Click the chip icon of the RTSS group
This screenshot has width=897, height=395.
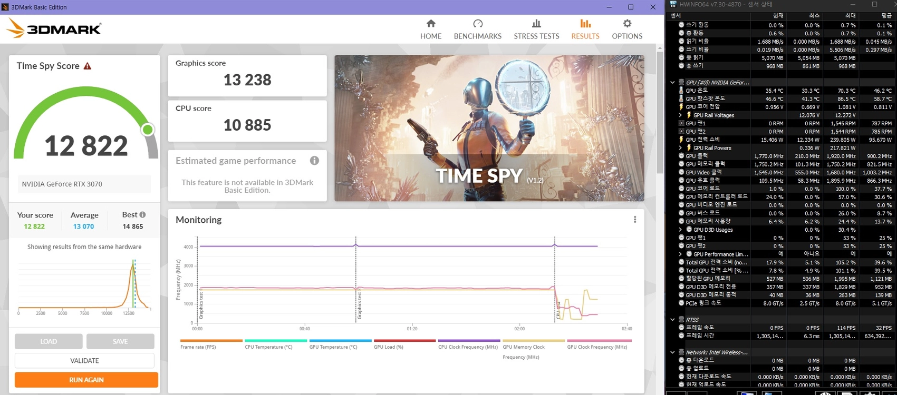[x=681, y=320]
